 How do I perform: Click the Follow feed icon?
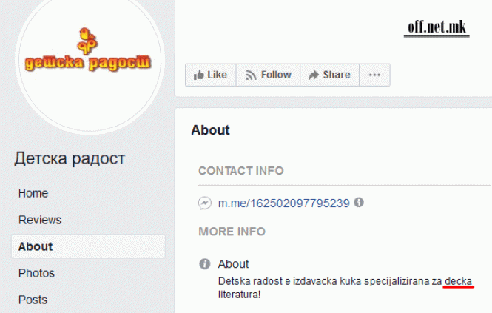point(251,75)
